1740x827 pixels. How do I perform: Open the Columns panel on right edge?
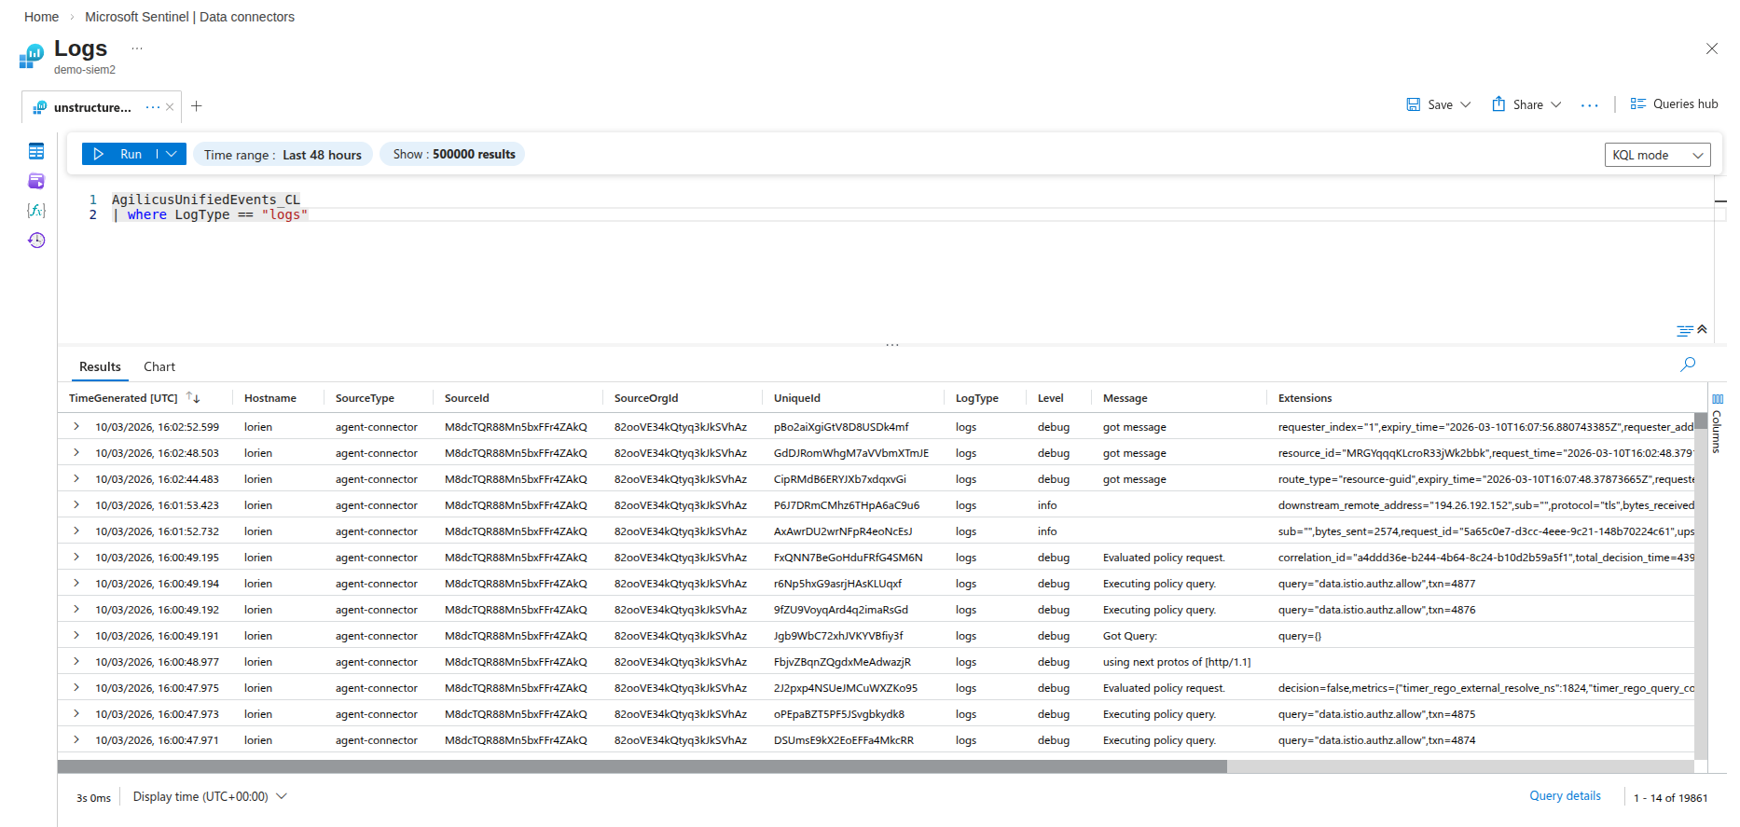(x=1717, y=424)
